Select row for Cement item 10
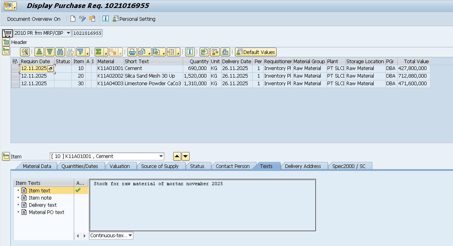Screen dimensions: 453x246 click(x=15, y=68)
